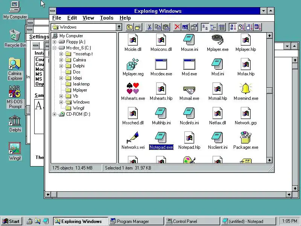Viewport: 301px width, 226px height.
Task: Switch to large icons view
Action: (205, 27)
